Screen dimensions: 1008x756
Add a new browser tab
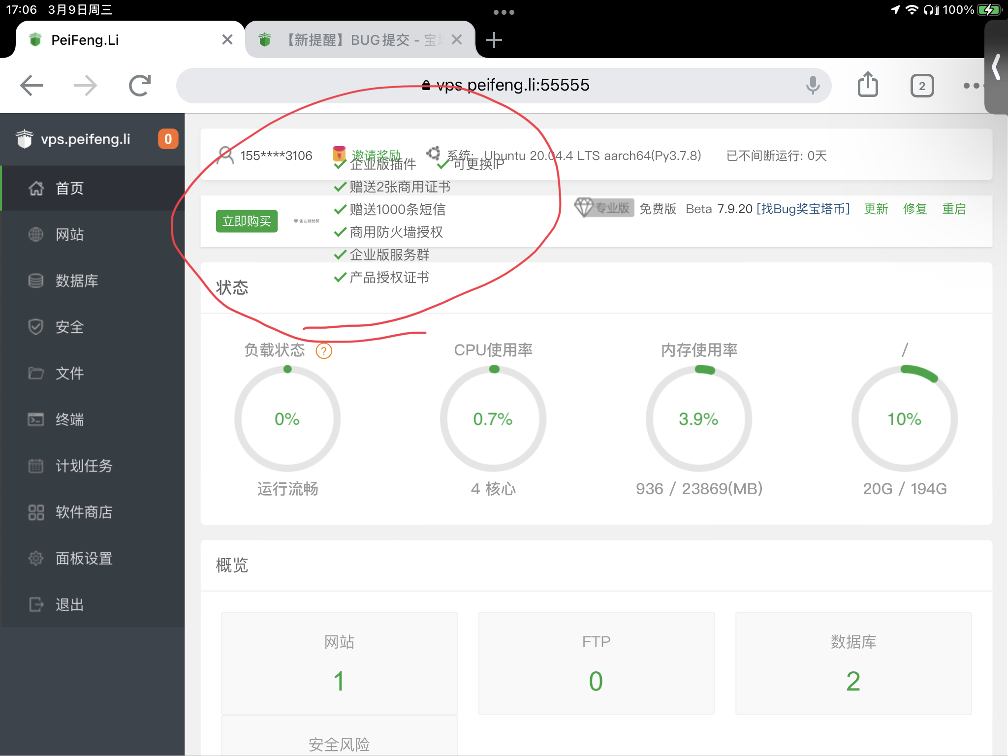point(494,40)
